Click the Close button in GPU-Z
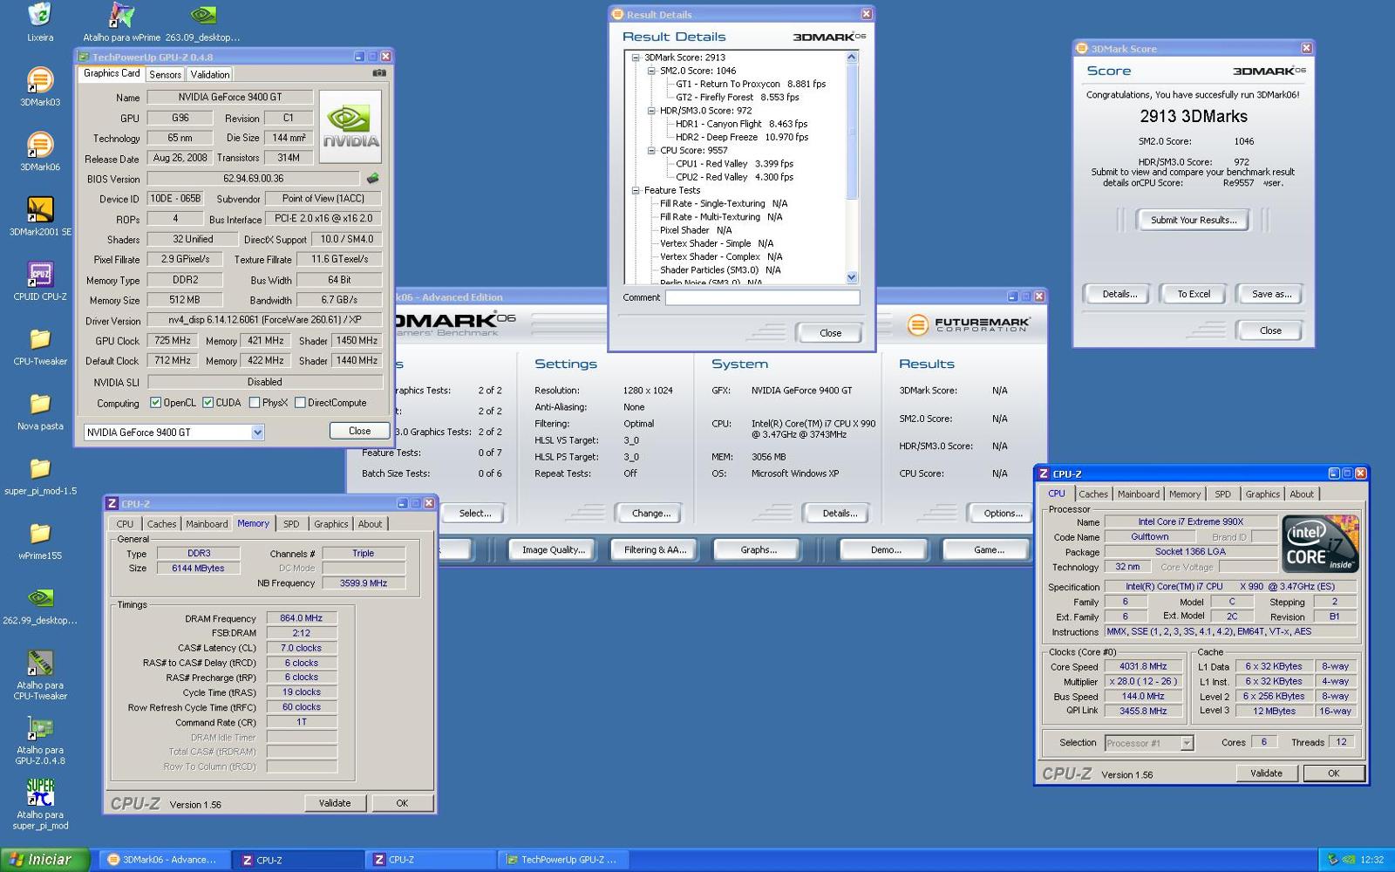The height and width of the screenshot is (872, 1395). point(359,431)
